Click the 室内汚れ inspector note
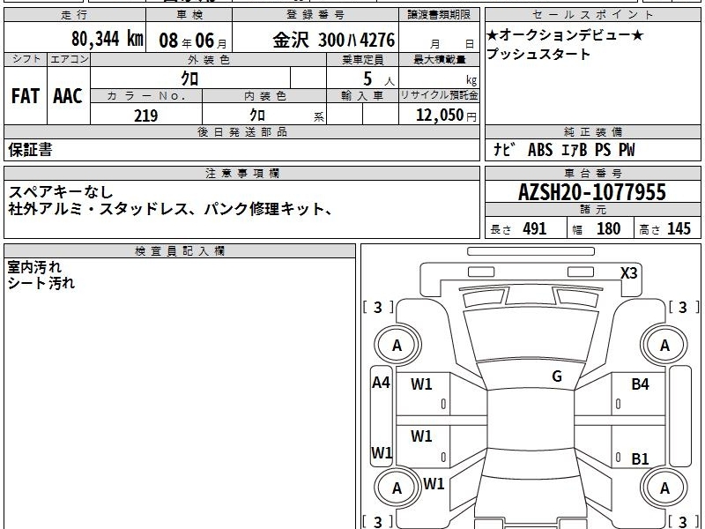705x529 pixels. [34, 267]
